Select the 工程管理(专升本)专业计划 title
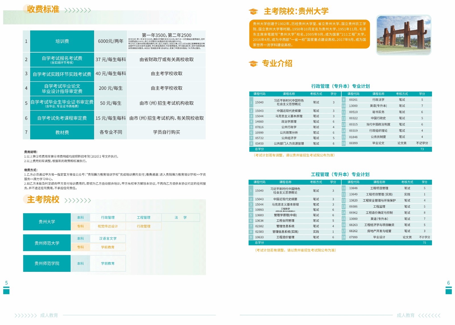Image resolution: width=455 pixels, height=325 pixels. coord(340,175)
